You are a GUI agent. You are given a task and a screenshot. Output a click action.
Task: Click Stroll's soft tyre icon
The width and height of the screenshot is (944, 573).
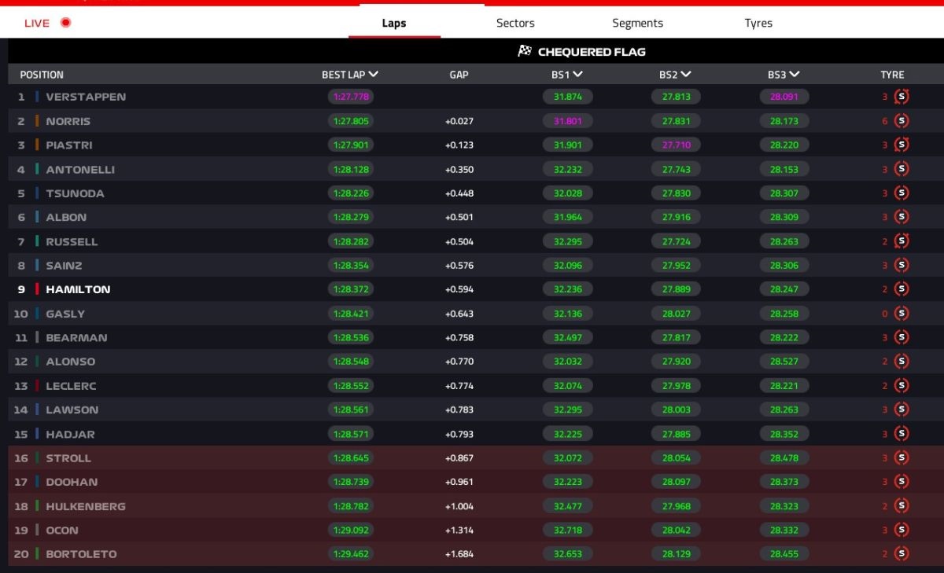click(902, 457)
